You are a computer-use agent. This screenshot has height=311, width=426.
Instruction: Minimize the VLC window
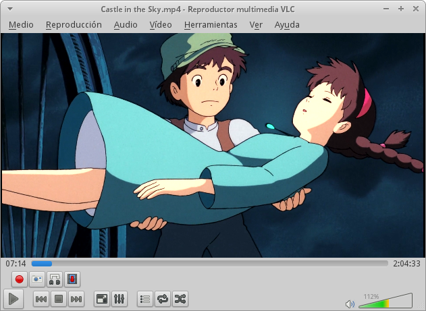(x=386, y=9)
